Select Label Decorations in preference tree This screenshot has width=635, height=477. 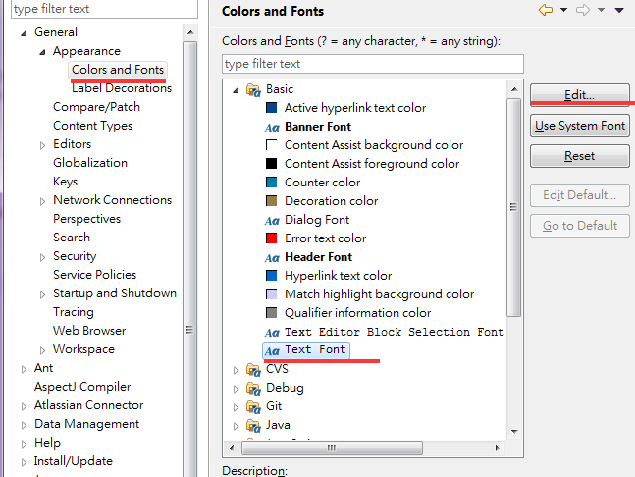pos(122,88)
